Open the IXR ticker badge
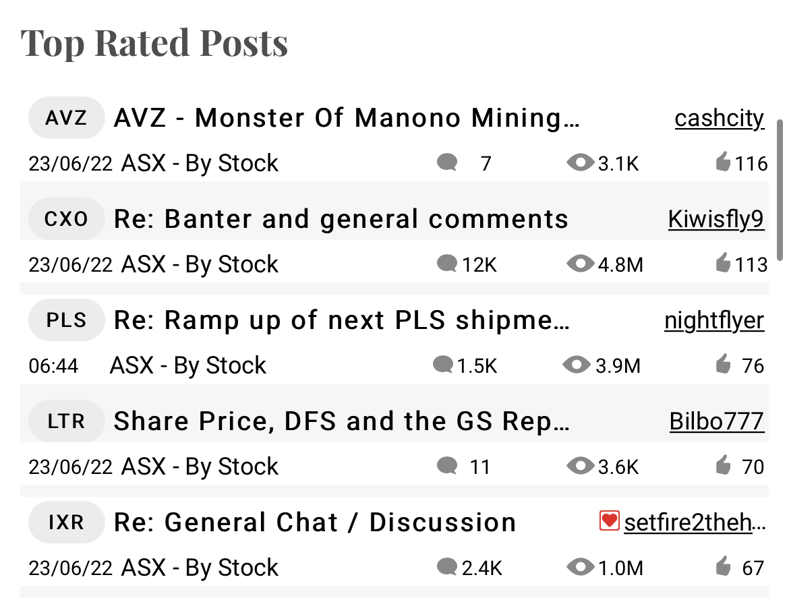The width and height of the screenshot is (789, 600). pyautogui.click(x=66, y=522)
